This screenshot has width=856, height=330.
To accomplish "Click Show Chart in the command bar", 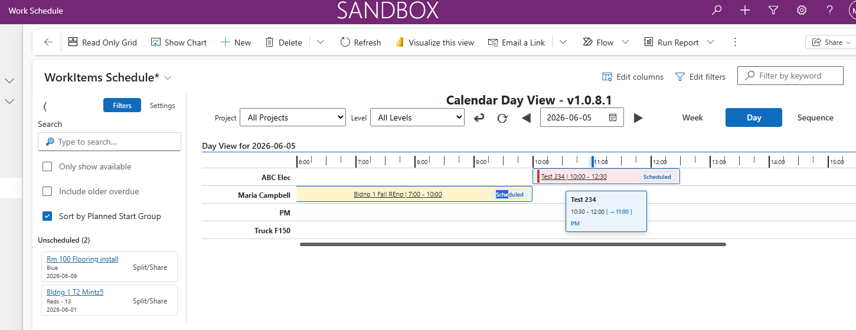I will click(x=179, y=43).
